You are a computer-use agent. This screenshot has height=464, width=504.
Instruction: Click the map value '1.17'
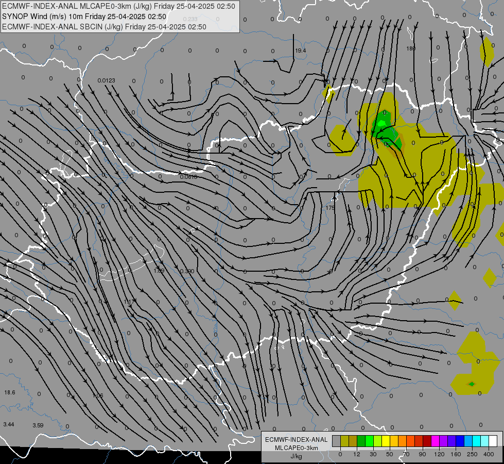[x=129, y=302]
